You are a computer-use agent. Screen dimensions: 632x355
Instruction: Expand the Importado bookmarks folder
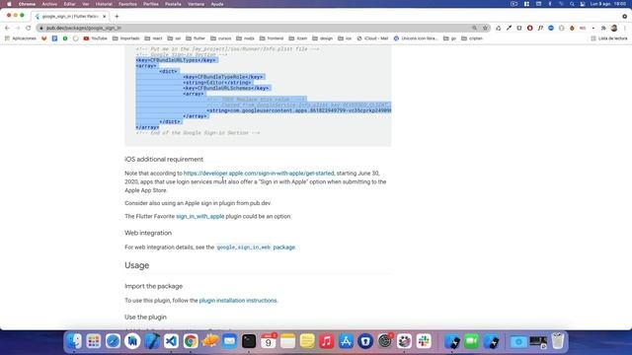tap(126, 38)
